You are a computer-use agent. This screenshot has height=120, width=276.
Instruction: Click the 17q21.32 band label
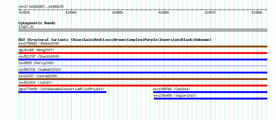pos(26,27)
